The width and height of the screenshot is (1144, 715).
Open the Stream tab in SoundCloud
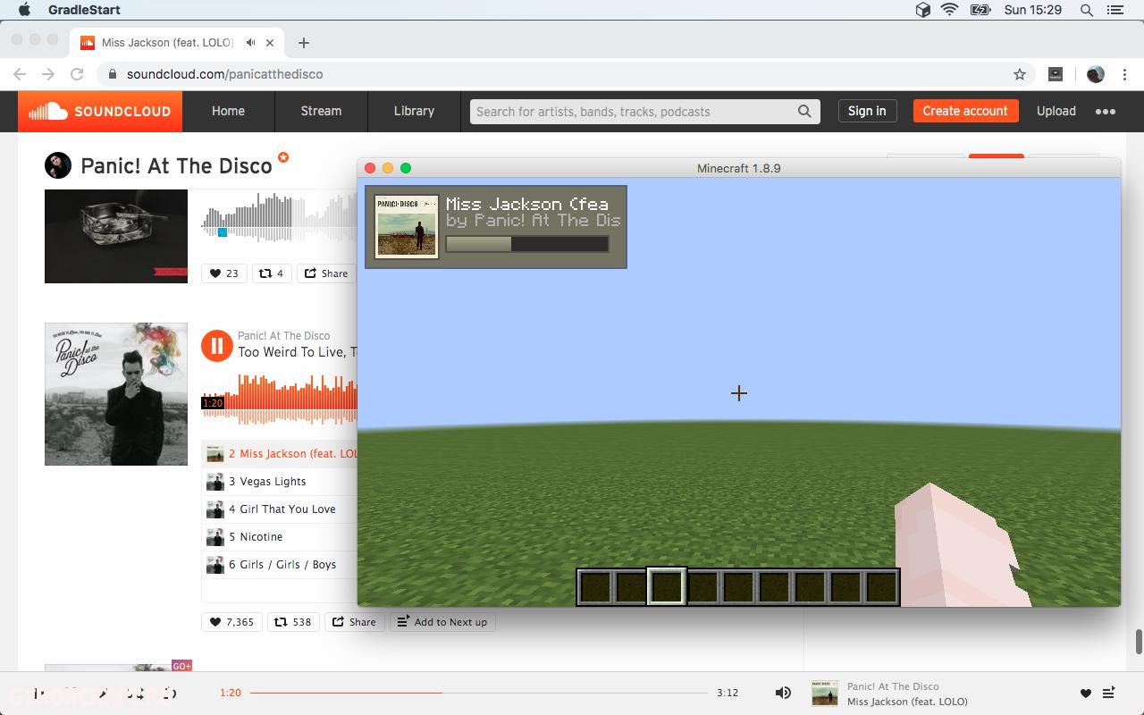point(321,112)
